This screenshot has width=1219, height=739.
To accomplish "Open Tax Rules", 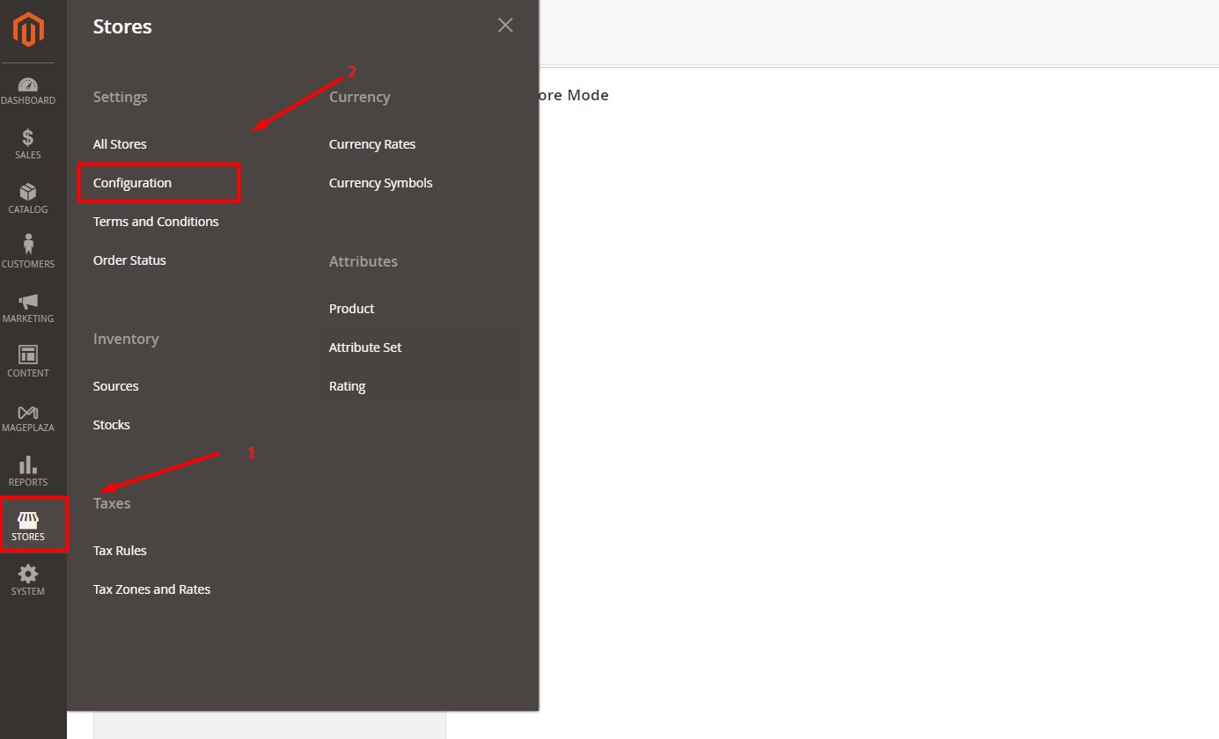I will point(120,550).
